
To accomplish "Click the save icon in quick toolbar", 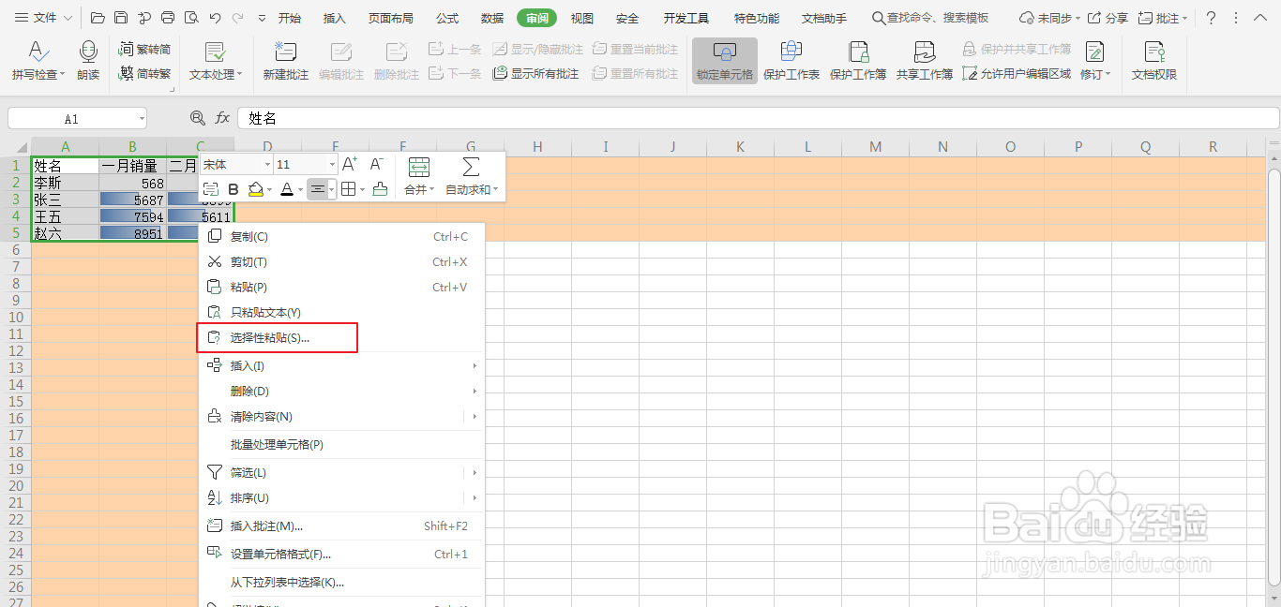I will tap(121, 18).
